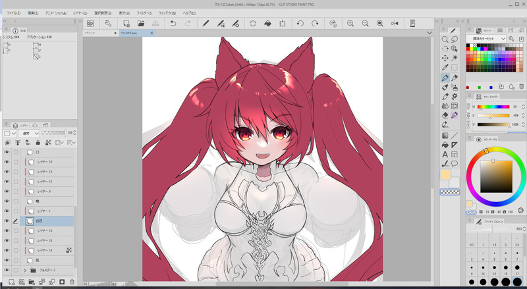Viewport: 527px width, 289px height.
Task: Tick checkbox beside レイヤー 14
Action: point(16,250)
